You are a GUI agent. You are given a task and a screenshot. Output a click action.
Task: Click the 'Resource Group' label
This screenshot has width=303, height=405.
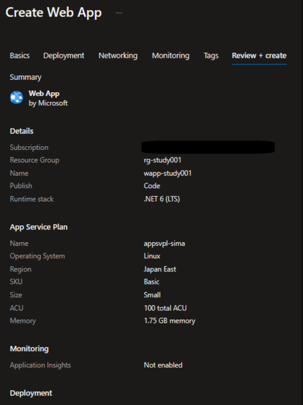tap(35, 160)
